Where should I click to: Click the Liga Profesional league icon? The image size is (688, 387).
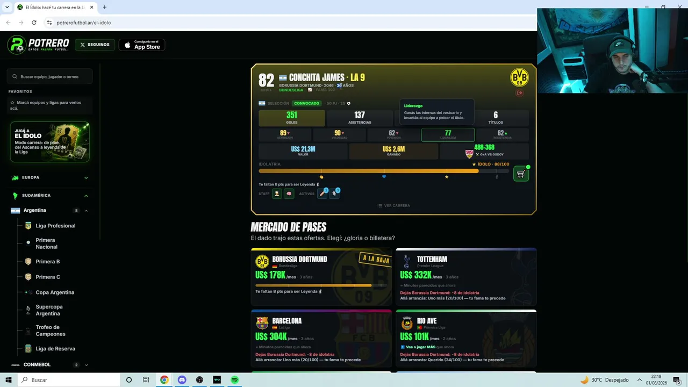pyautogui.click(x=28, y=226)
